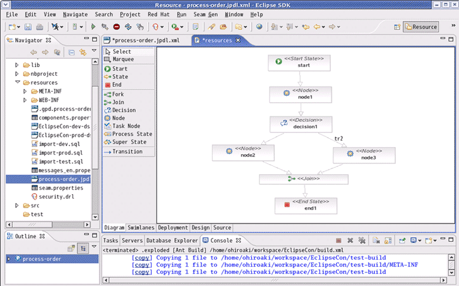This screenshot has height=286, width=459.
Task: Toggle console pin icon
Action: click(402, 241)
